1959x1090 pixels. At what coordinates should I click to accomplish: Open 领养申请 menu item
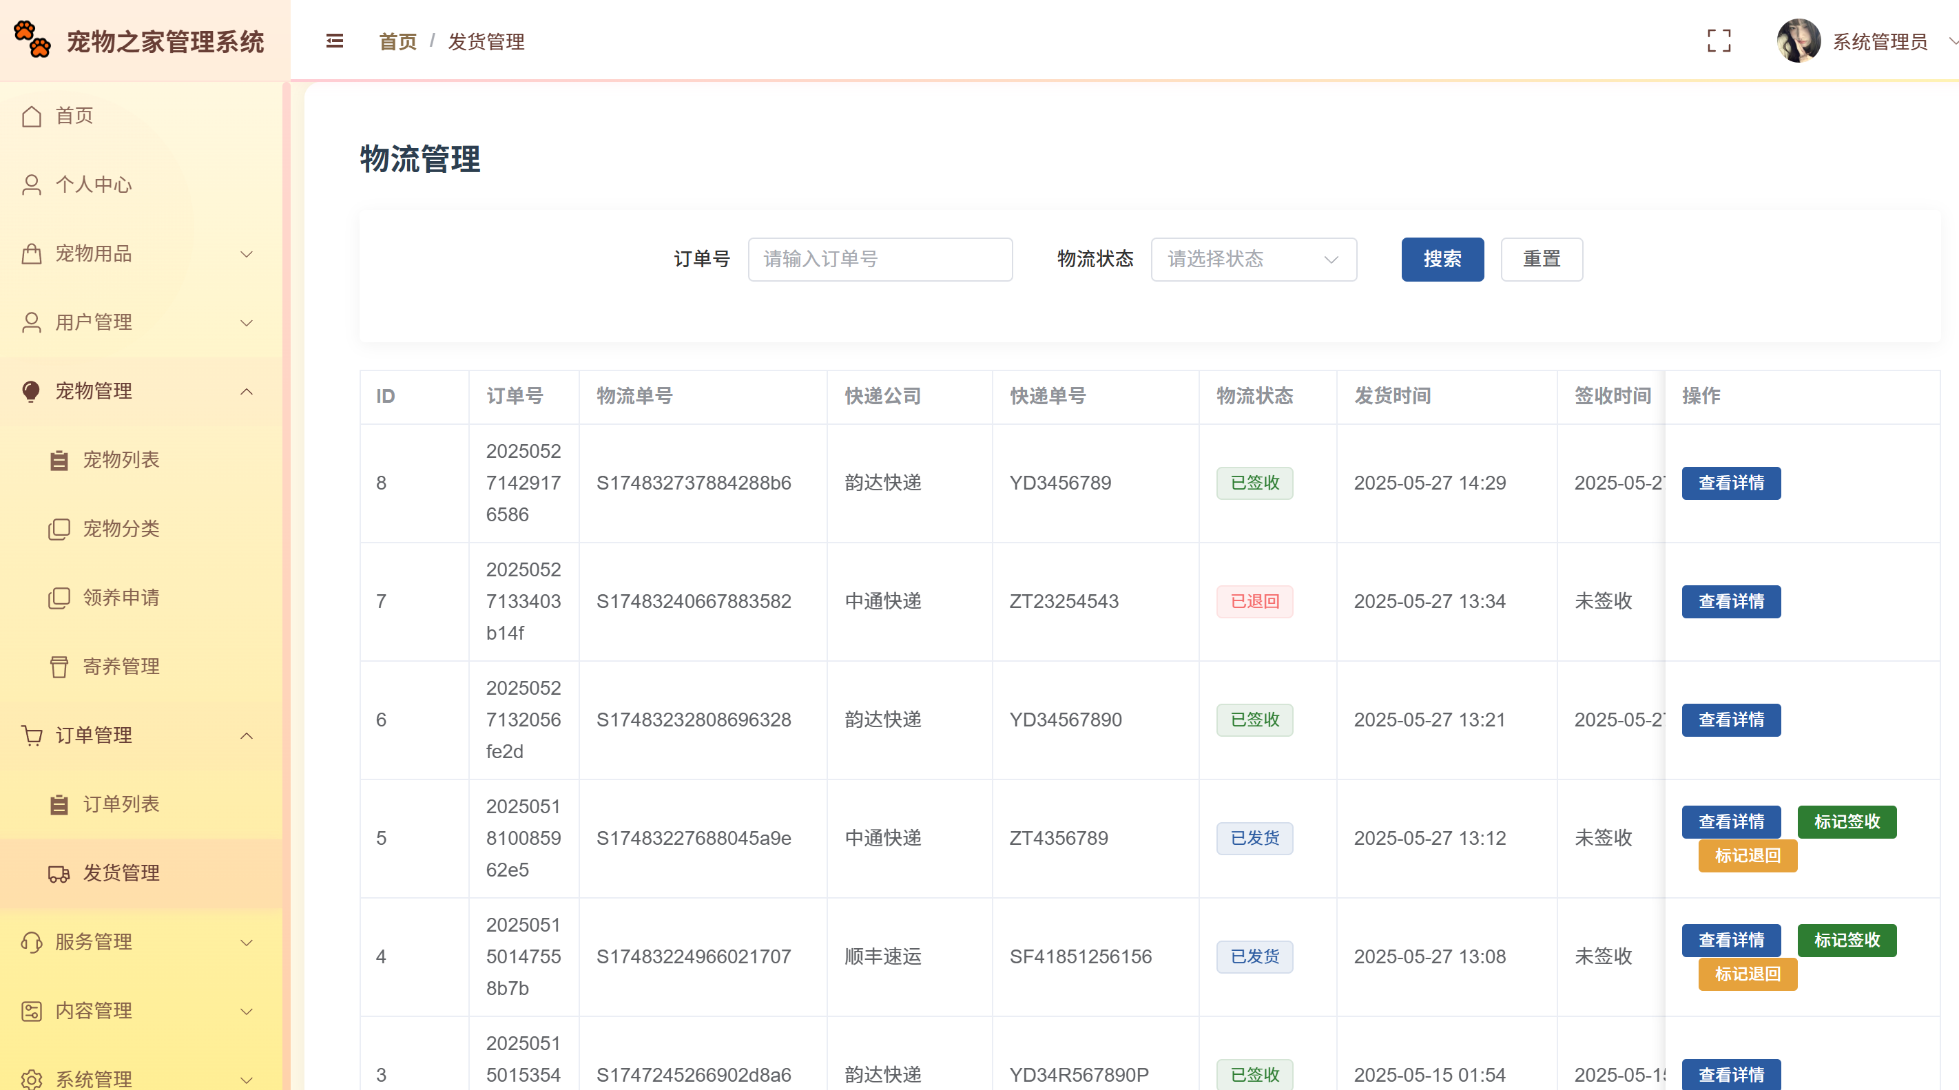[120, 598]
